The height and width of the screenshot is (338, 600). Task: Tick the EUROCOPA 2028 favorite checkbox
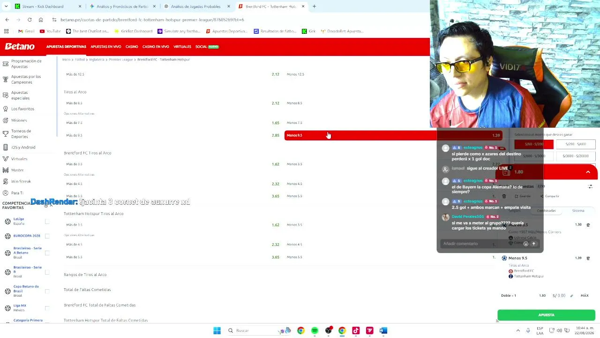[x=47, y=236]
